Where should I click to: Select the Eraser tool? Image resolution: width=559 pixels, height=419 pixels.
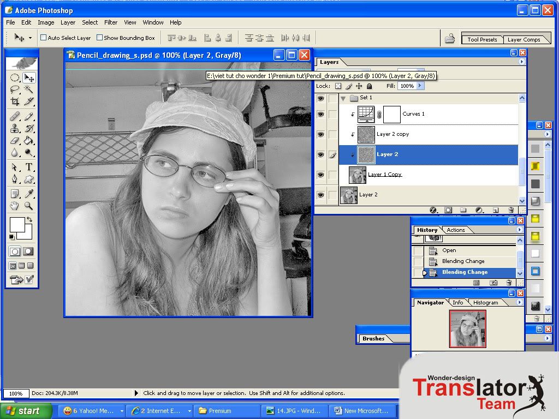point(15,140)
